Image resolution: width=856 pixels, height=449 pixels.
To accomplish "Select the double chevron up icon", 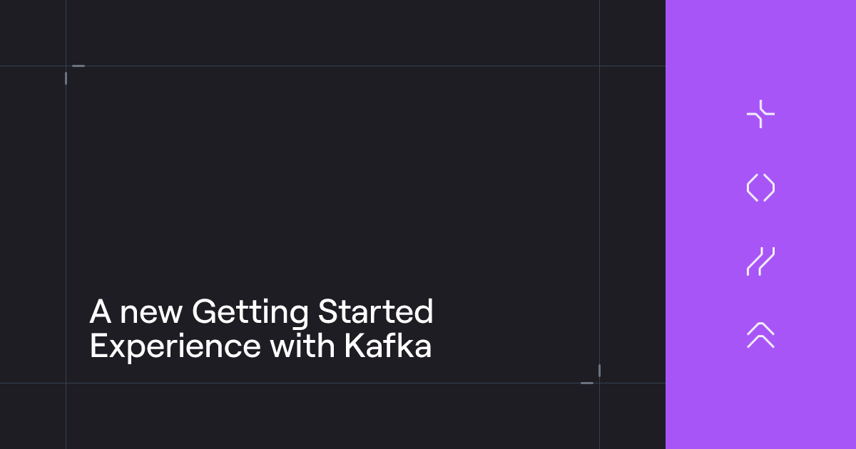I will [760, 335].
